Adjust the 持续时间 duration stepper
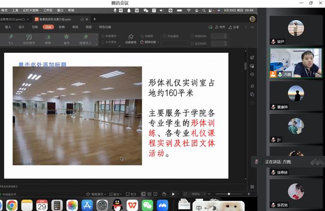 (x=225, y=36)
